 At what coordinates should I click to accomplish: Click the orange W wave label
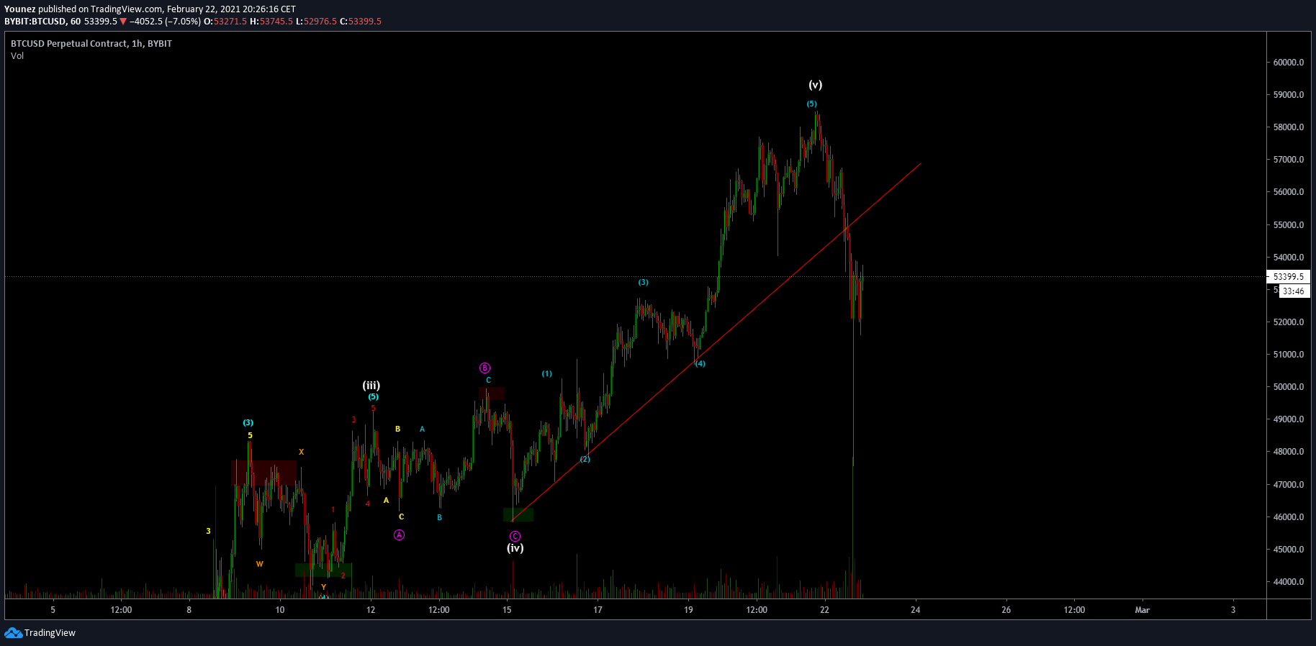(x=259, y=564)
